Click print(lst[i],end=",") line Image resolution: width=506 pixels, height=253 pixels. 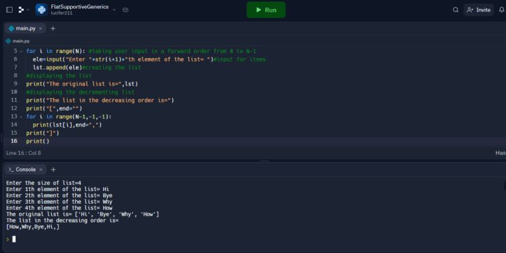pos(67,125)
